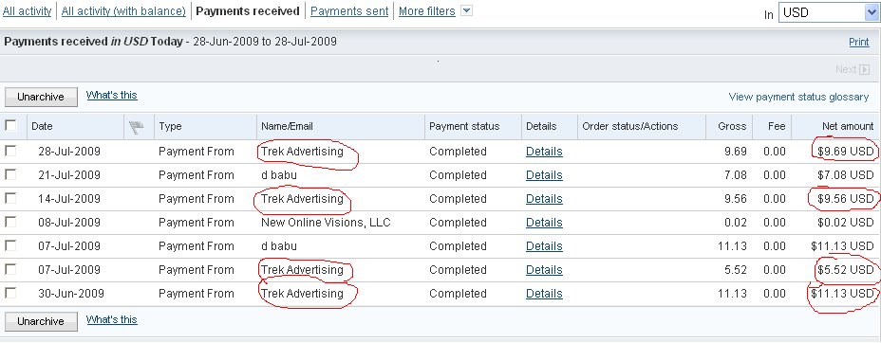Viewport: 881px width, 343px height.
Task: Toggle the select-all checkbox in the header
Action: click(10, 125)
